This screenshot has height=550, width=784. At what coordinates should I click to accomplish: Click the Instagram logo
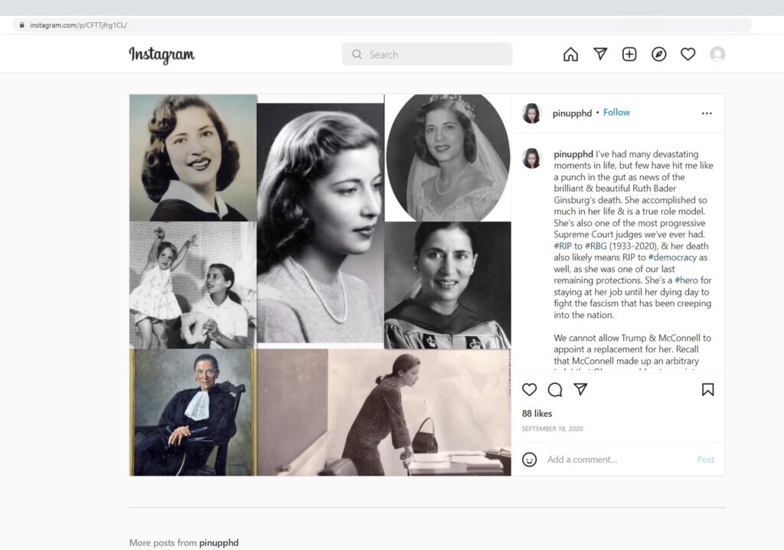pyautogui.click(x=162, y=54)
